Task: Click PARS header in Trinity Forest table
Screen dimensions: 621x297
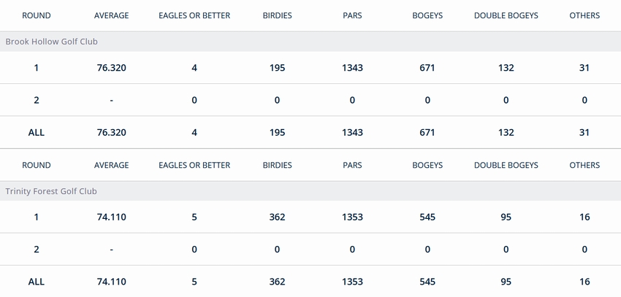Action: tap(352, 166)
